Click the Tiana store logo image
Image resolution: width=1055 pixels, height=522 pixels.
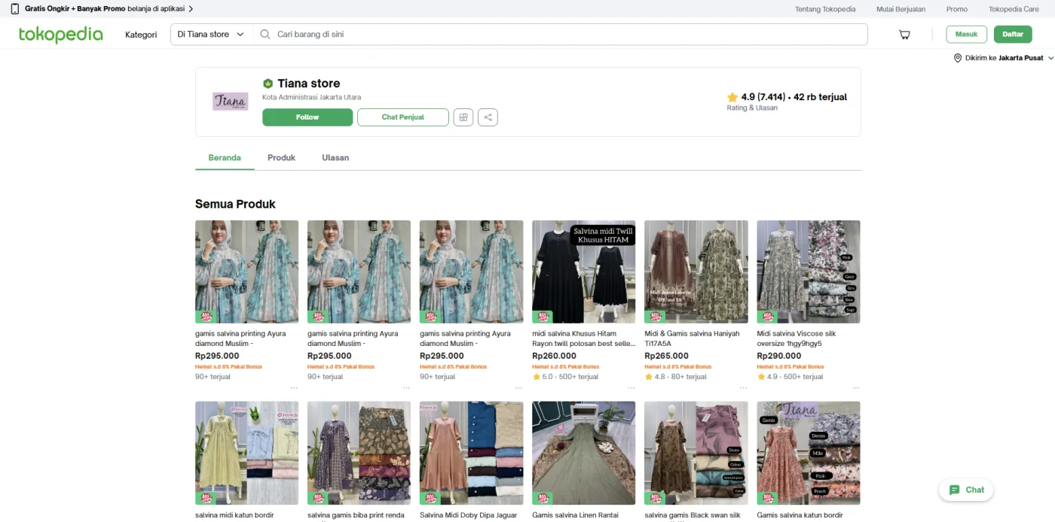tap(230, 102)
